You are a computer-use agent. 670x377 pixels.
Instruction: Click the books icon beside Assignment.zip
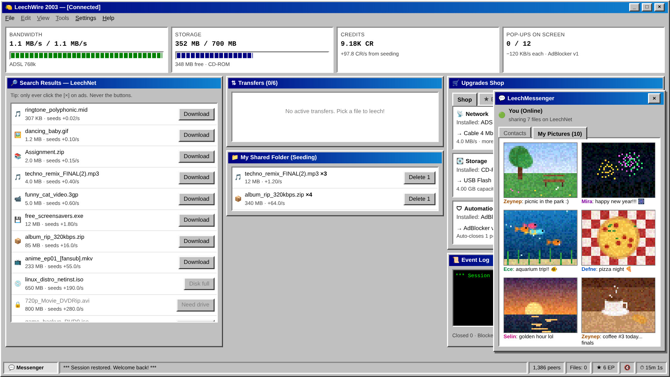[x=18, y=156]
